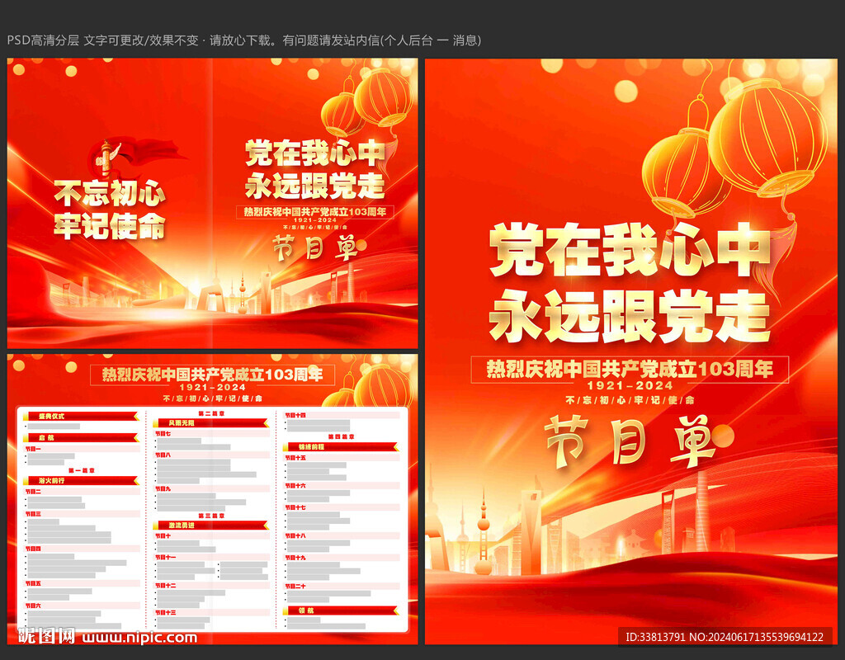845x660 pixels.
Task: Click the ID:33813791 number label
Action: point(725,637)
